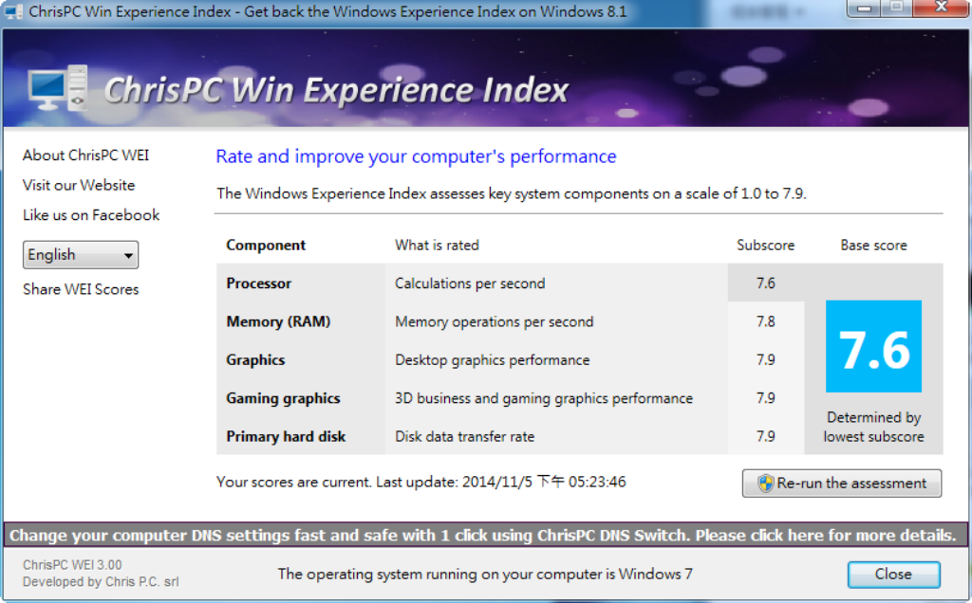Click the shield icon on Re-run button

click(766, 483)
